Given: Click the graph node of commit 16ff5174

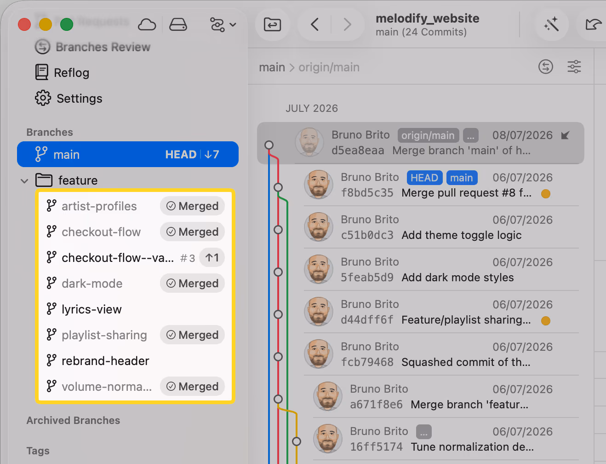Looking at the screenshot, I should click(x=297, y=441).
